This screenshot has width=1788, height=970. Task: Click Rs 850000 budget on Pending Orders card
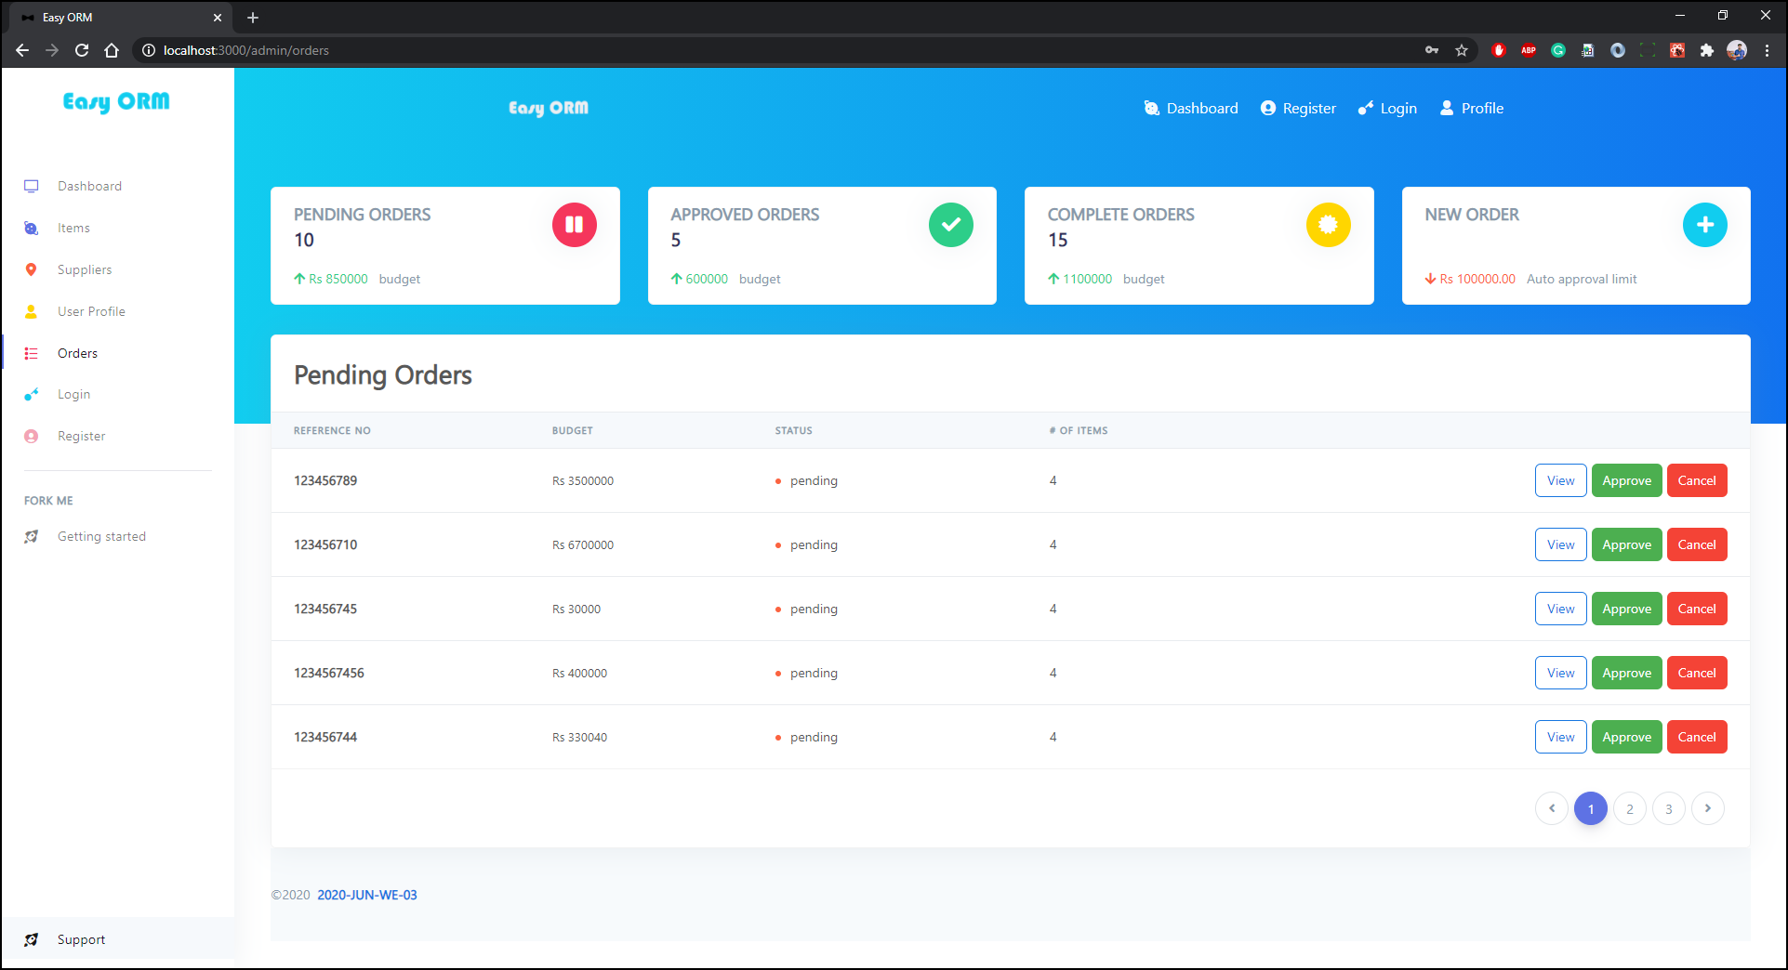(338, 279)
